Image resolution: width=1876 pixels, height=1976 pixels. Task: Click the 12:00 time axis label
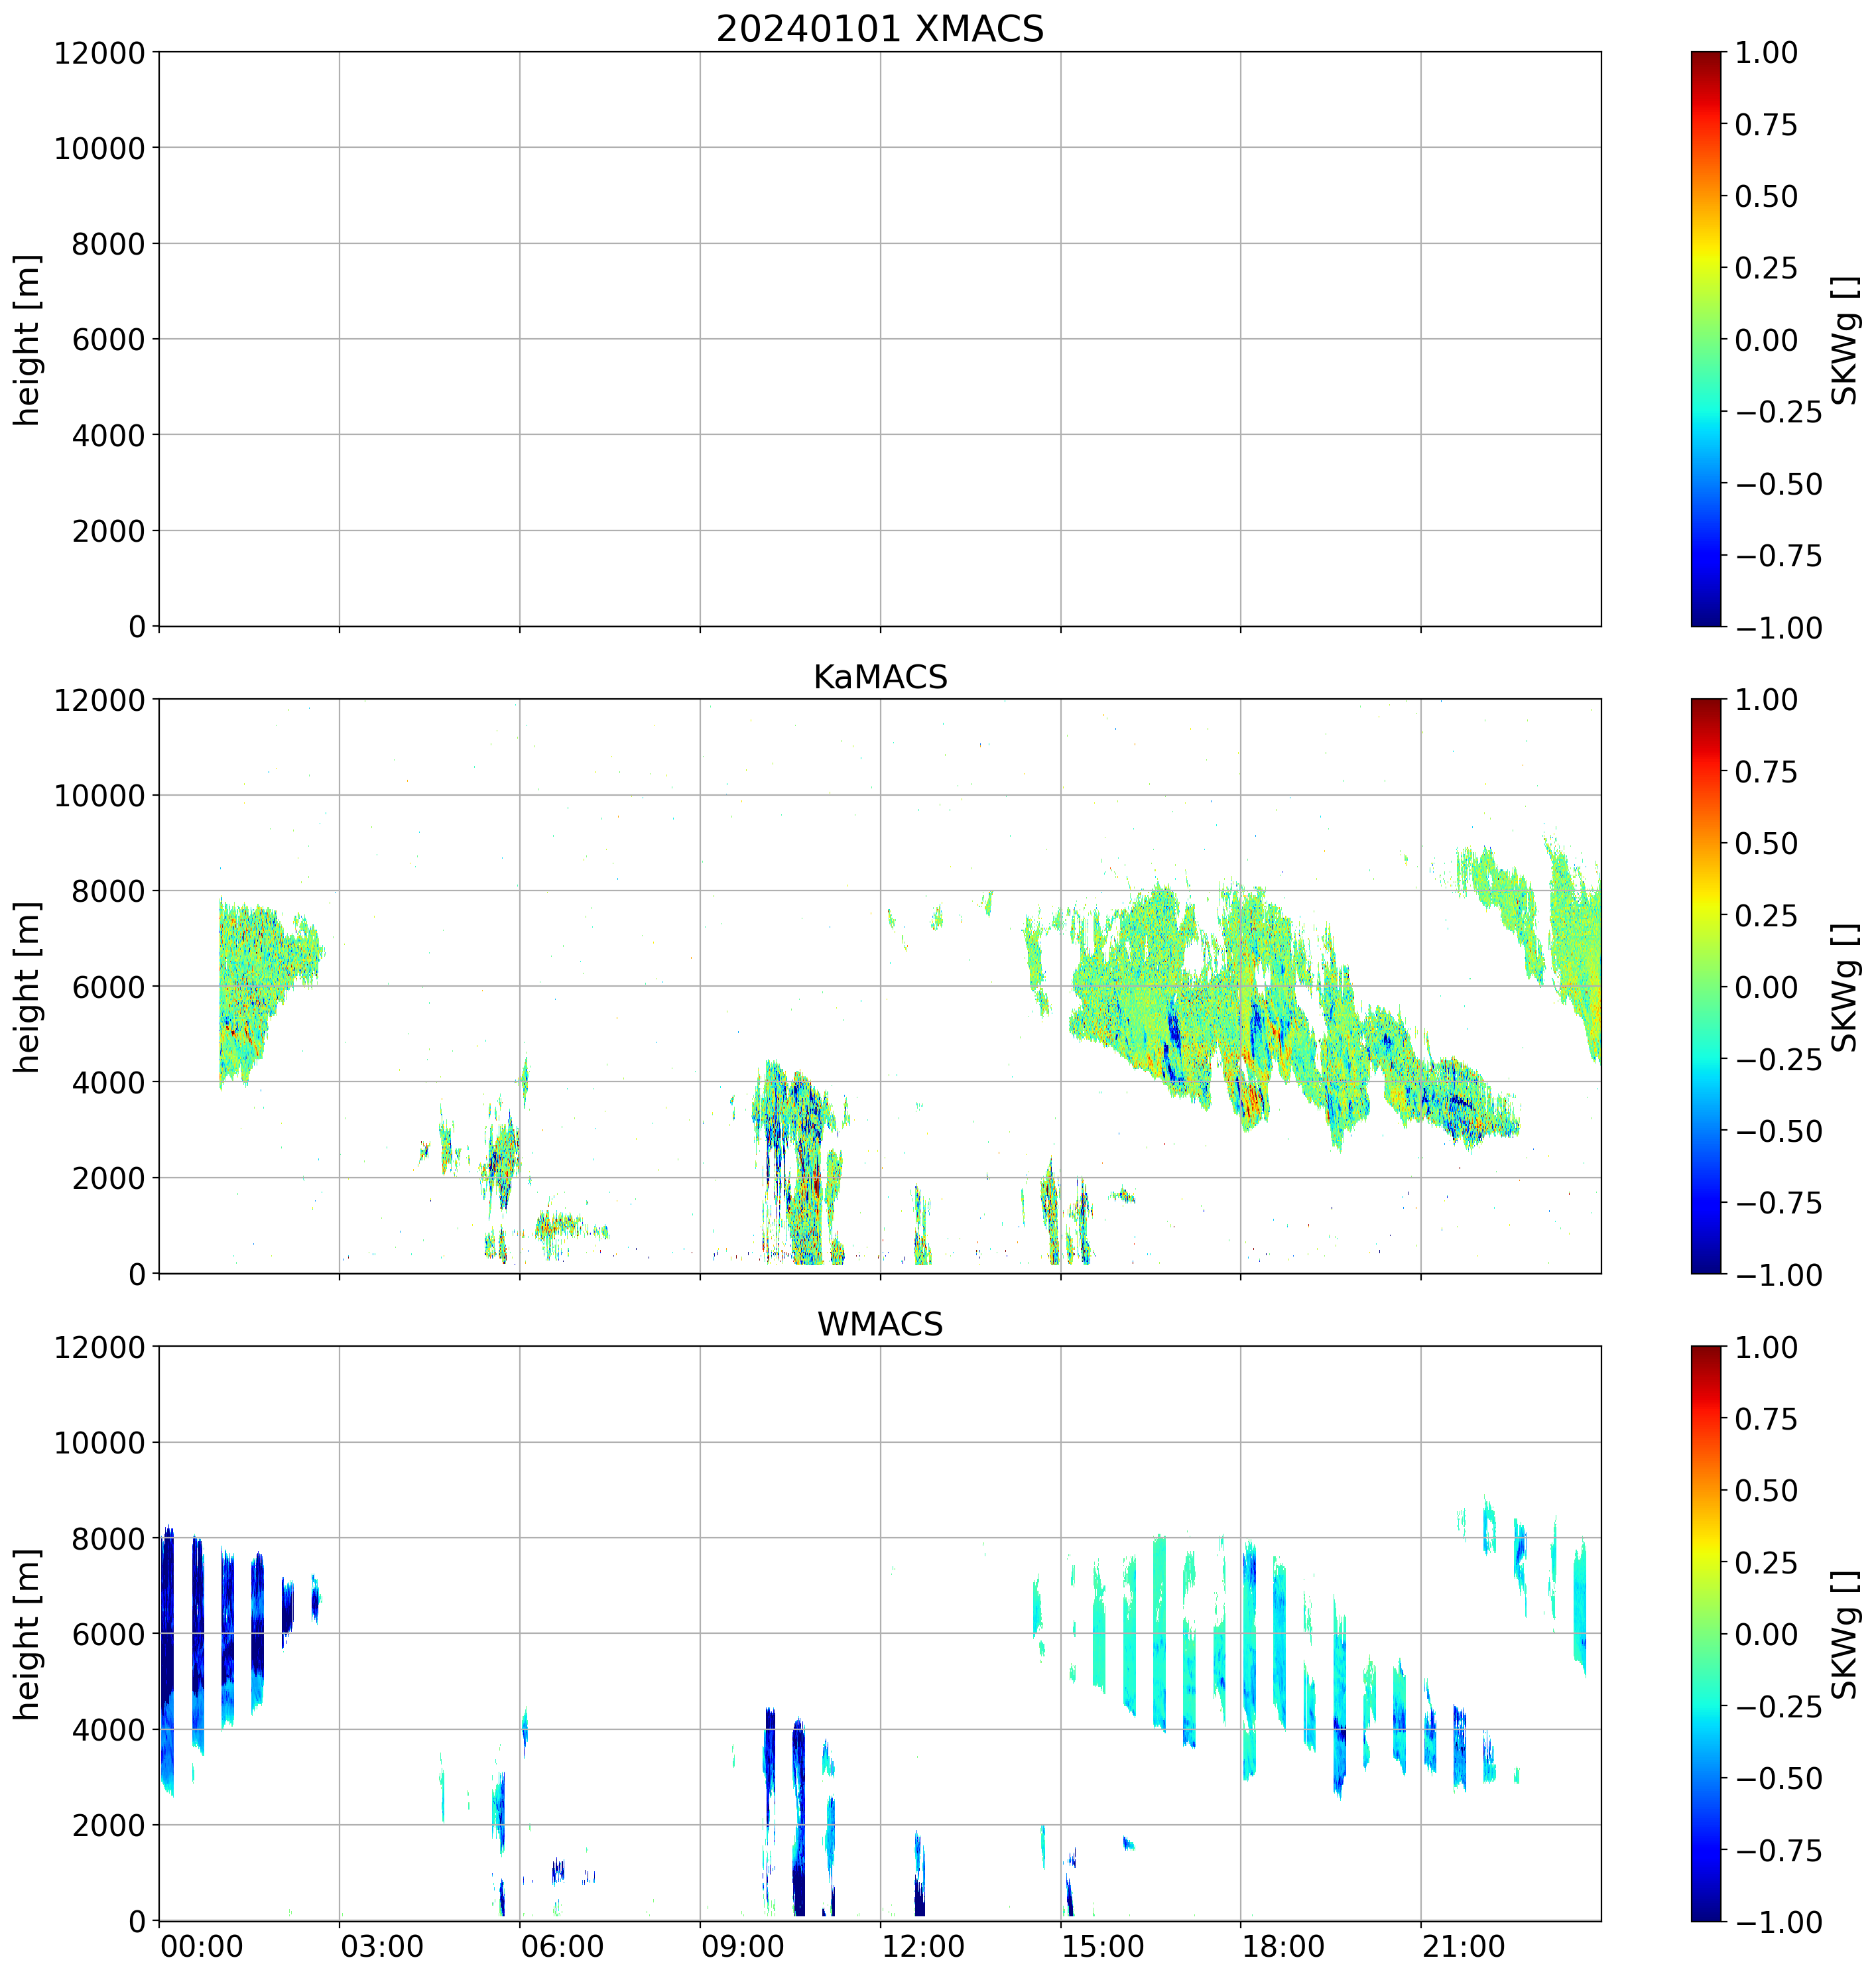pyautogui.click(x=922, y=1947)
